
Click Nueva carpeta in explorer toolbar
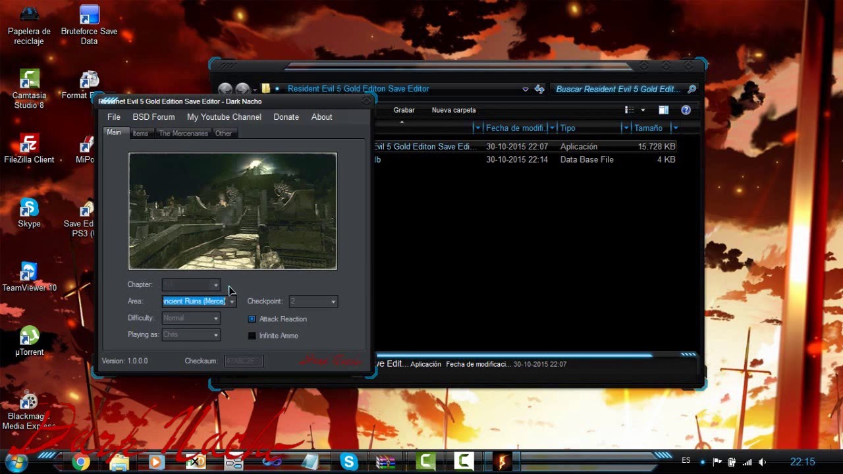tap(454, 110)
